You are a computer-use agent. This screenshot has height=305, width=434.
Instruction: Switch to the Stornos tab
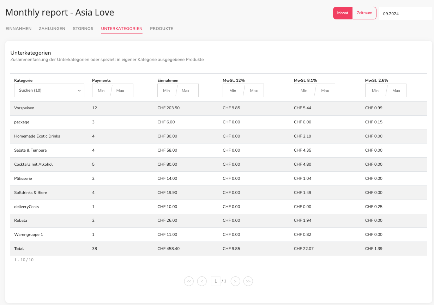(x=83, y=29)
